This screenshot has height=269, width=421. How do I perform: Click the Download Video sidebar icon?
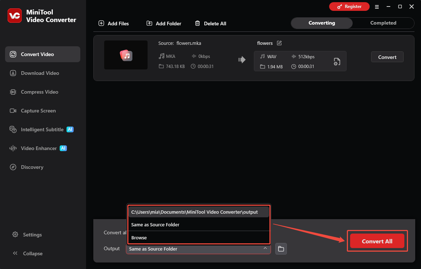[x=13, y=73]
